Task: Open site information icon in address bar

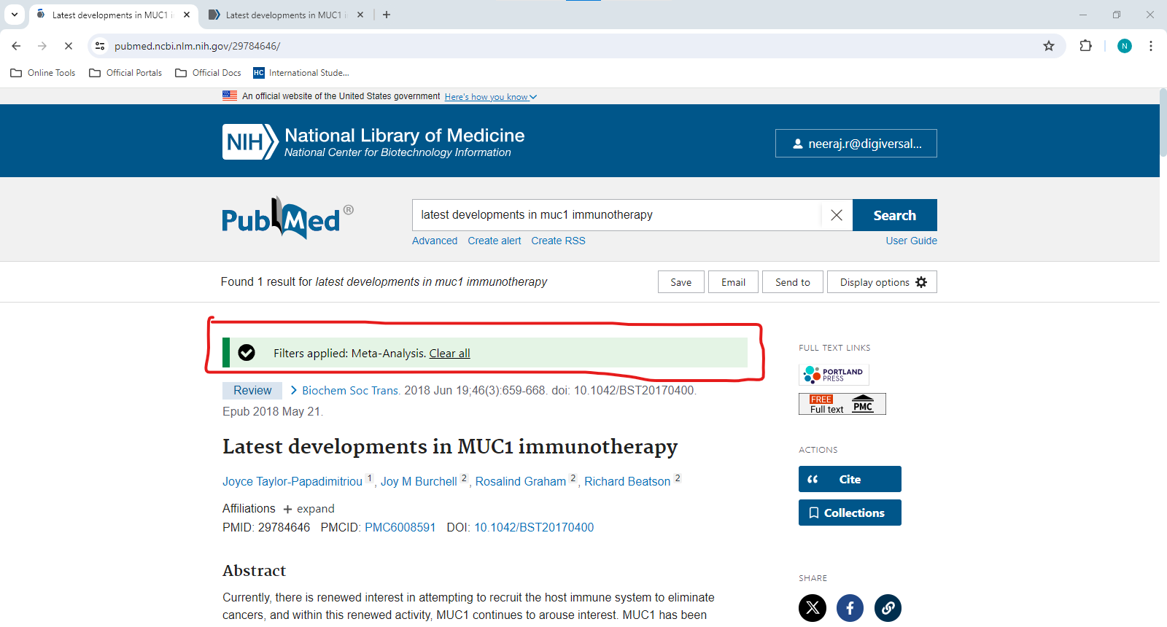Action: click(x=100, y=46)
